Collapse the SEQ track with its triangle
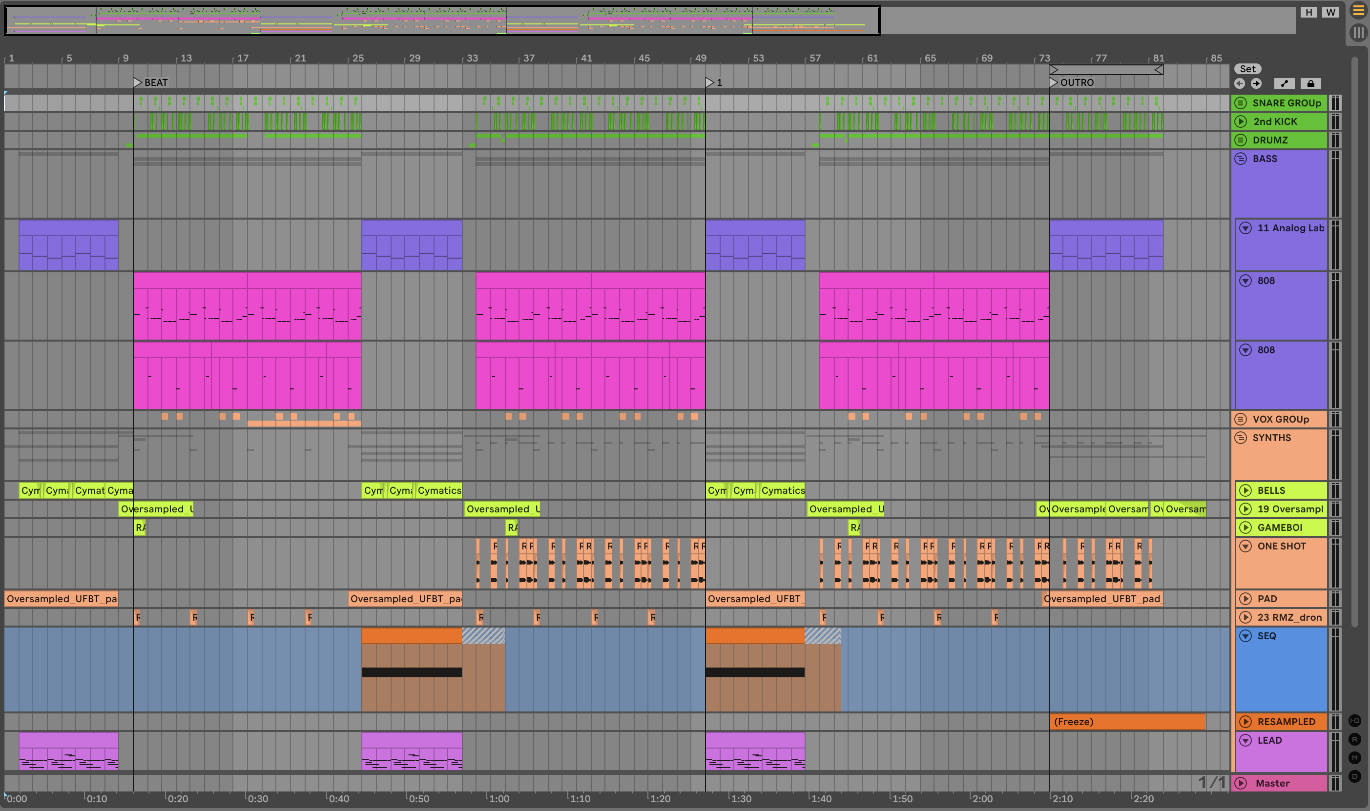The height and width of the screenshot is (811, 1370). pyautogui.click(x=1245, y=635)
